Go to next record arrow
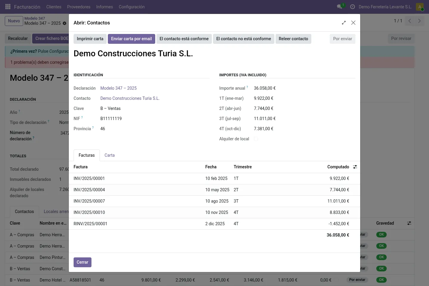Image resolution: width=429 pixels, height=286 pixels. tap(419, 21)
